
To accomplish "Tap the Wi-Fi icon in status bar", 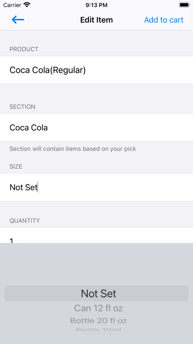I will point(27,5).
